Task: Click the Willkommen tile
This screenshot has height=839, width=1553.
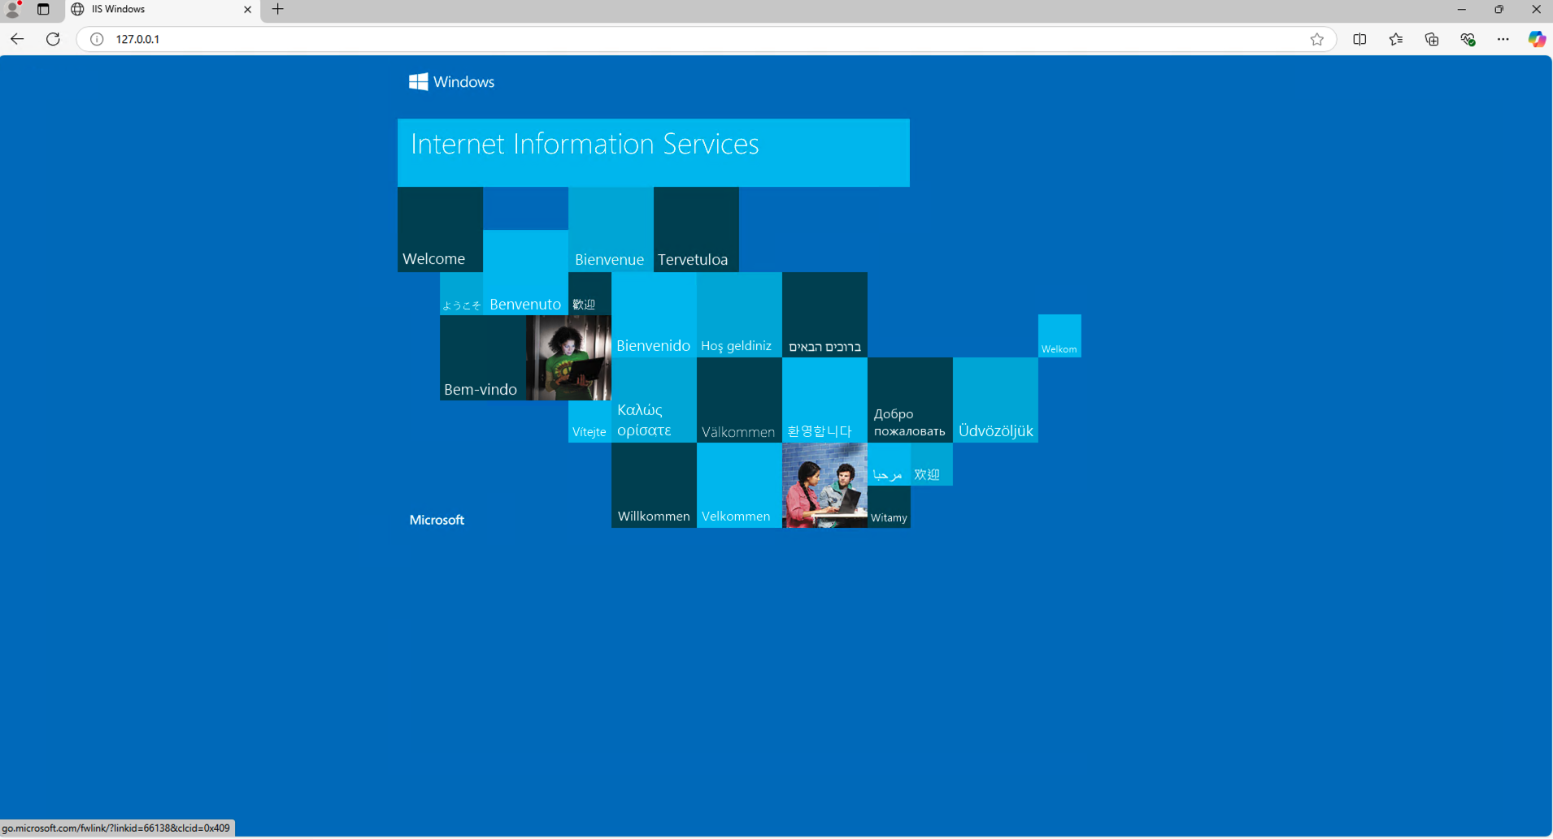Action: 654,485
